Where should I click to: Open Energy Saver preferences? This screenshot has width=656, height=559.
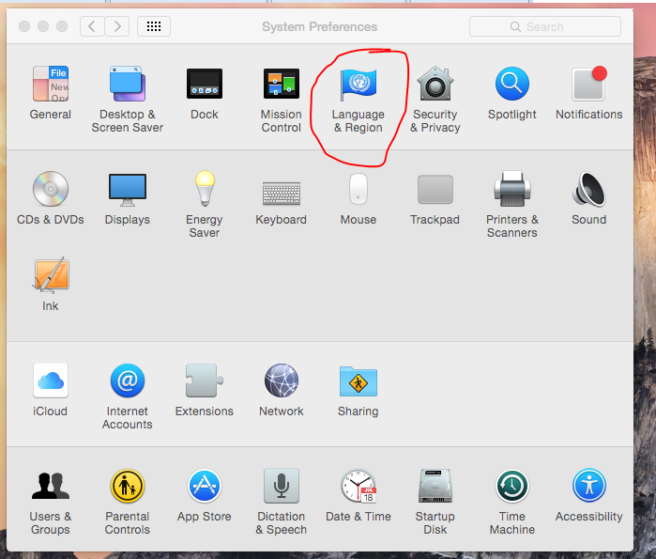(205, 189)
